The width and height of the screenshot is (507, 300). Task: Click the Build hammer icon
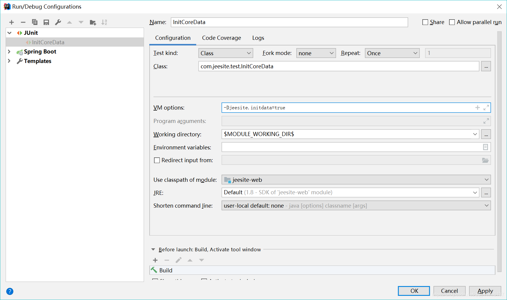coord(154,270)
